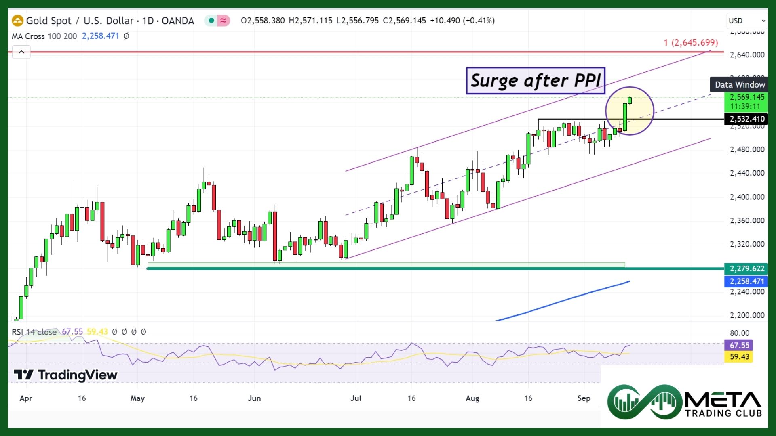Click the blue MA price label 2,258.471

pos(746,281)
